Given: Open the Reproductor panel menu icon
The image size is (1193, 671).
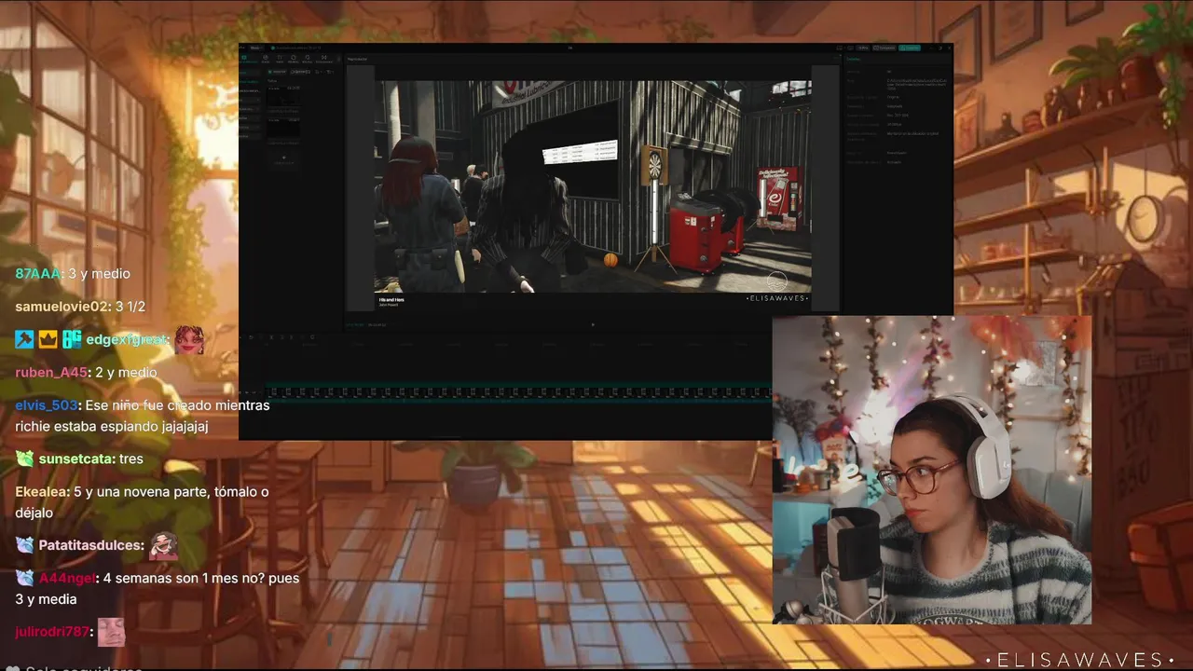Looking at the screenshot, I should (x=835, y=58).
